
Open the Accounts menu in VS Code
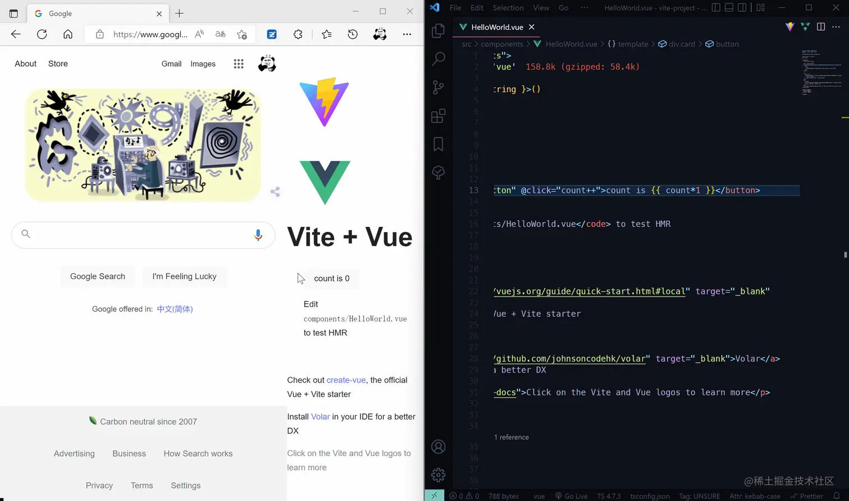coord(439,447)
